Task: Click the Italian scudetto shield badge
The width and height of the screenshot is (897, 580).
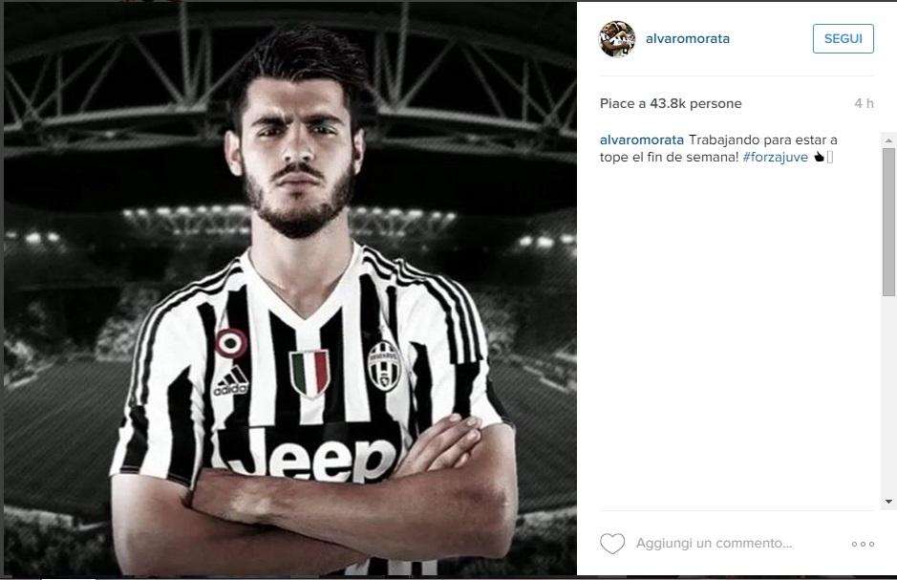Action: tap(310, 374)
